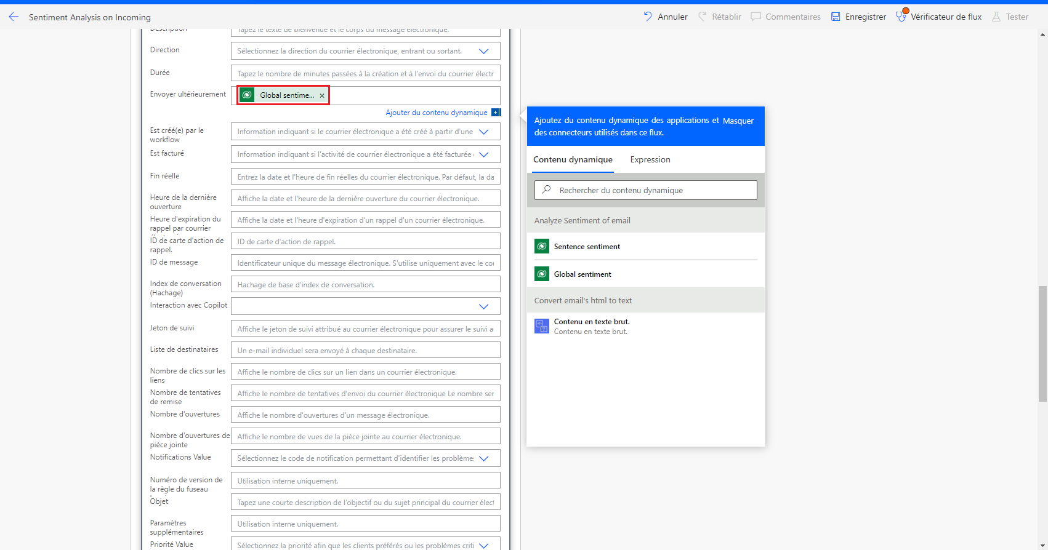
Task: Hide the dynamic content panel with Masquer
Action: point(738,121)
